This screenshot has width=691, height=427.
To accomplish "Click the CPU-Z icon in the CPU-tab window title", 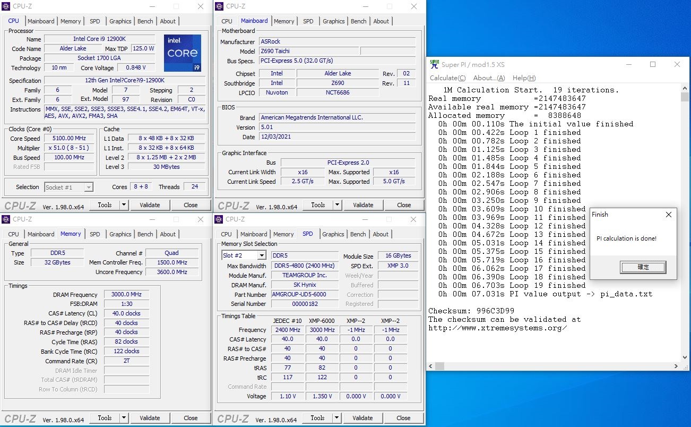I will pyautogui.click(x=6, y=6).
